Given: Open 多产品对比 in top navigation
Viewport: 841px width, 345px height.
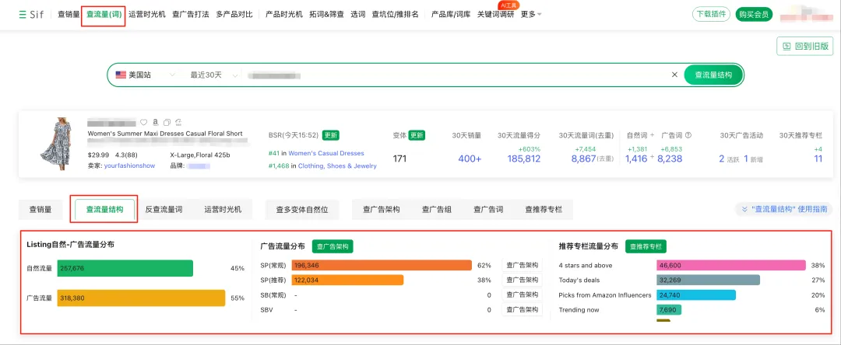Looking at the screenshot, I should click(234, 15).
